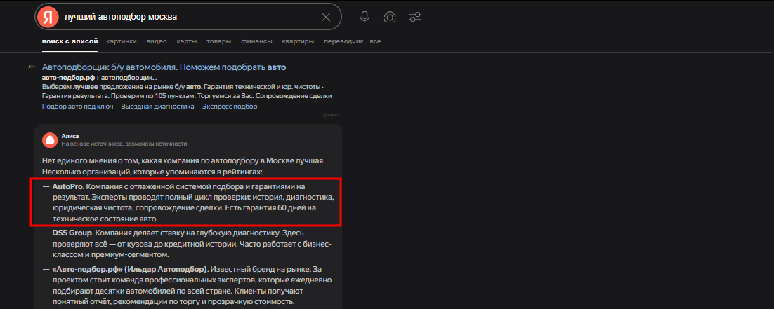
Task: Show all services via все
Action: [375, 41]
